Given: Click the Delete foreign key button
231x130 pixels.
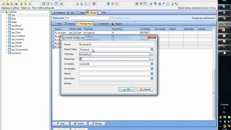Looking at the screenshot, I should [x=79, y=123].
